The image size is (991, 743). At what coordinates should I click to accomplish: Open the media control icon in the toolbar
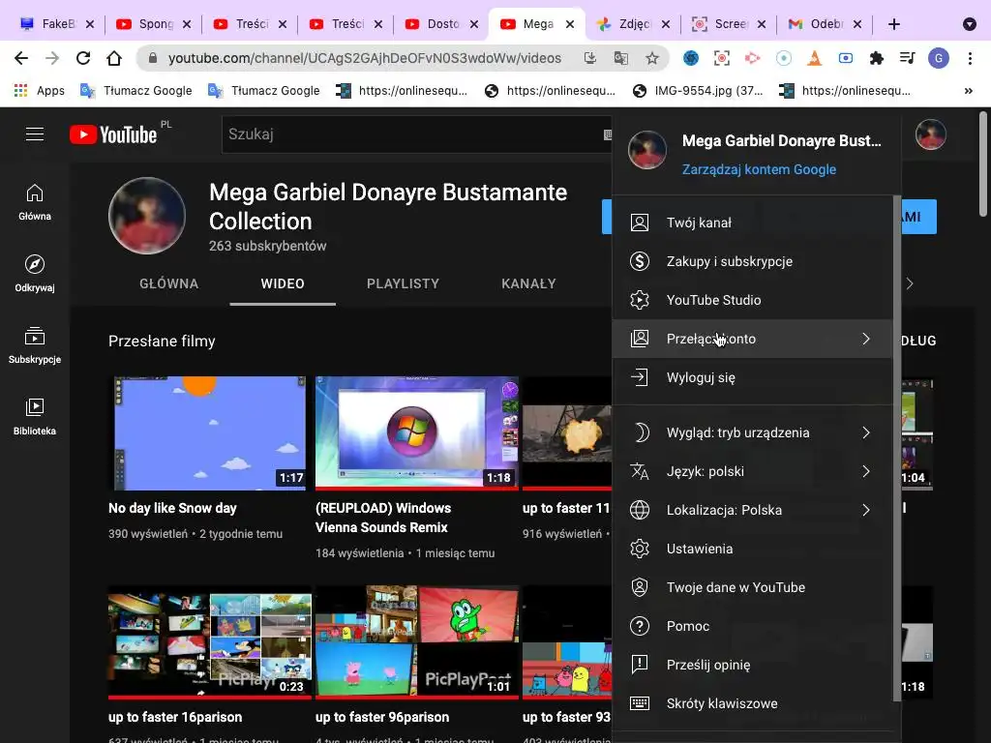pos(907,58)
